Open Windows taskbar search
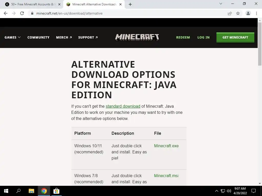262x196 pixels. [18, 191]
